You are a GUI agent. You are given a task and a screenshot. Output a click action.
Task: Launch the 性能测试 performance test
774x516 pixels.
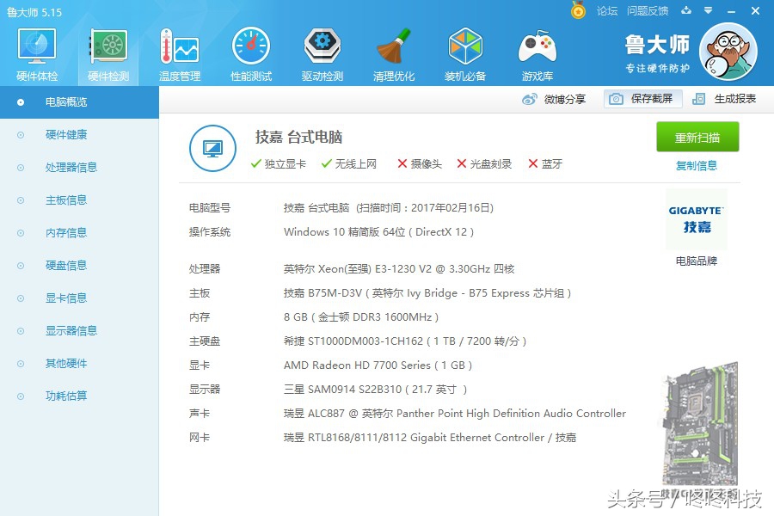coord(249,52)
